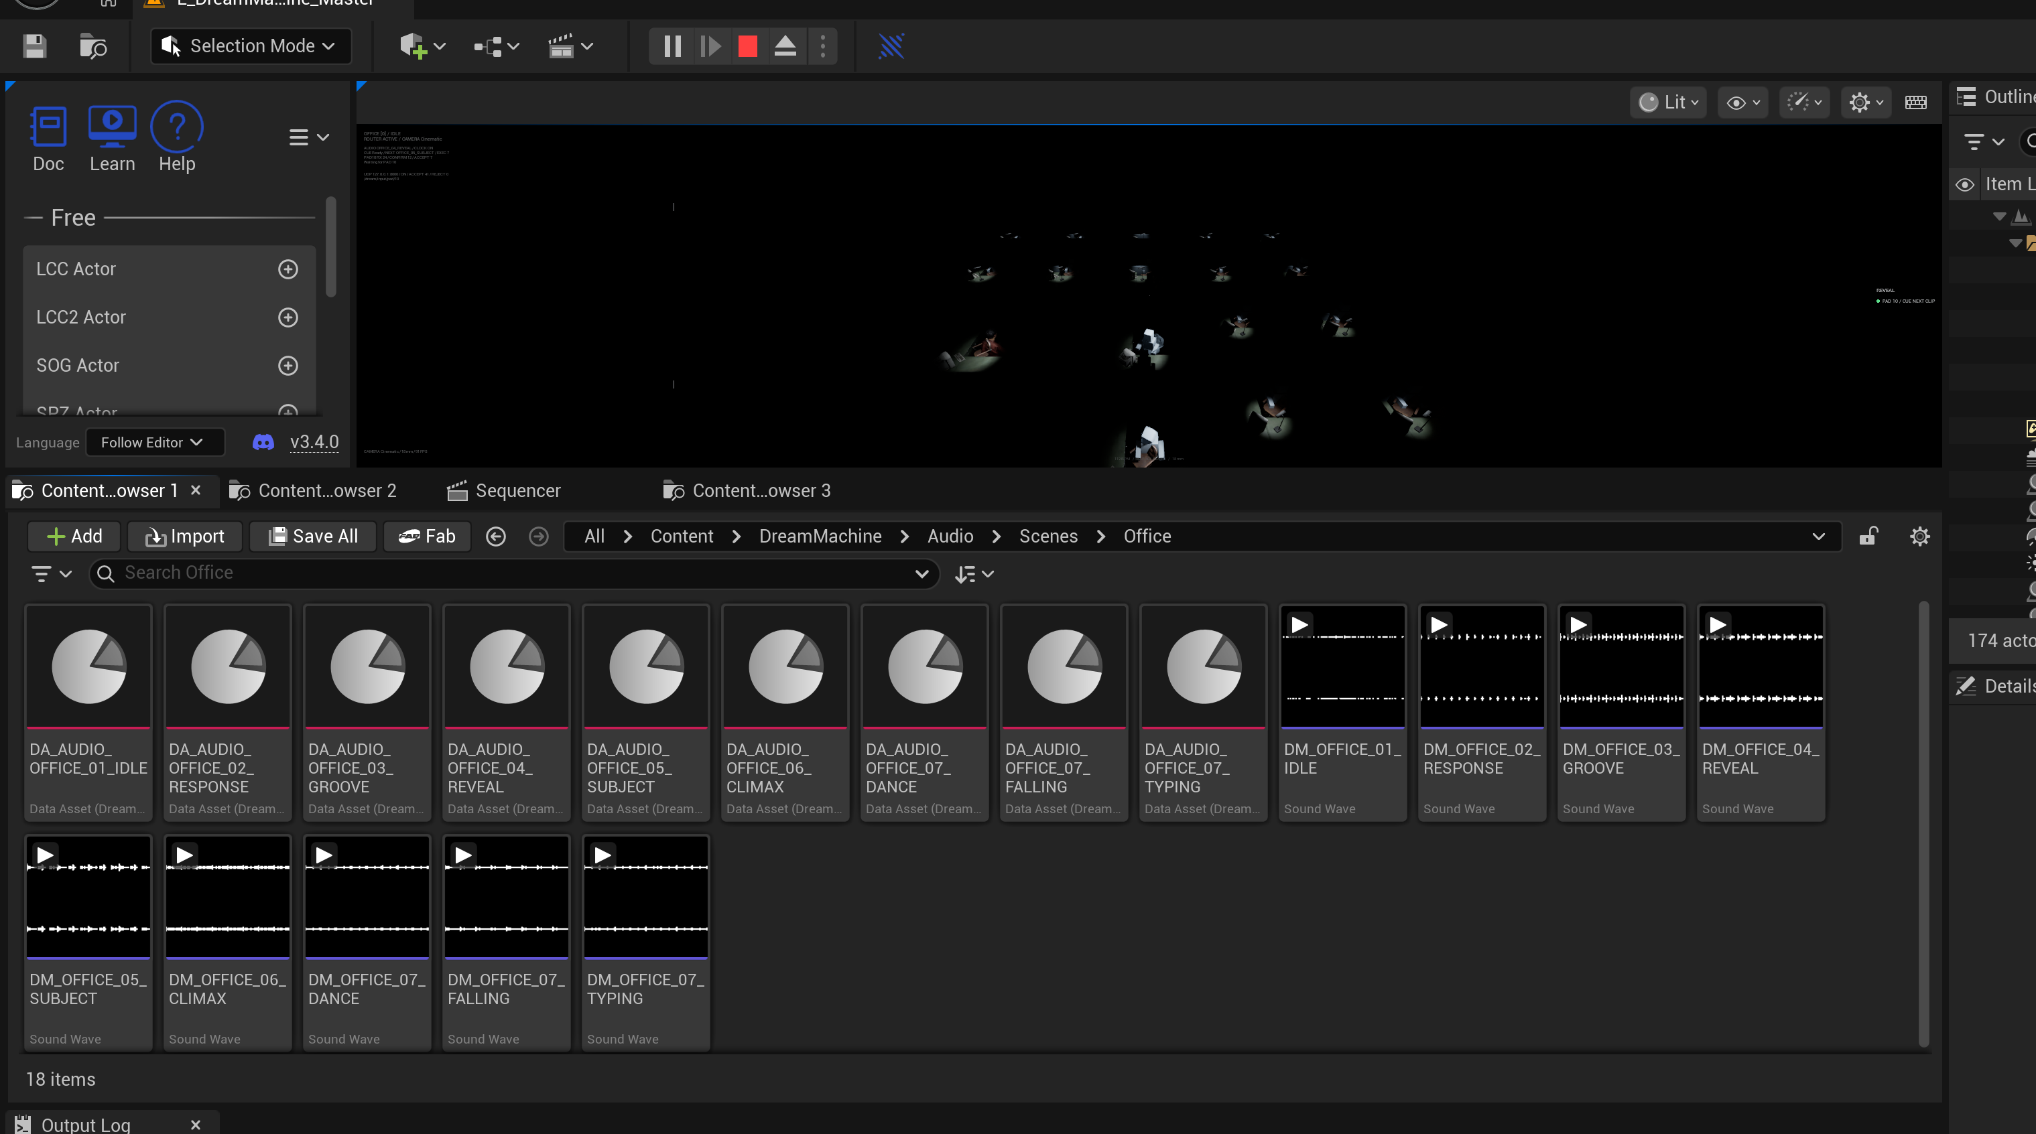Click the Save current level icon
Image resolution: width=2036 pixels, height=1134 pixels.
(35, 46)
